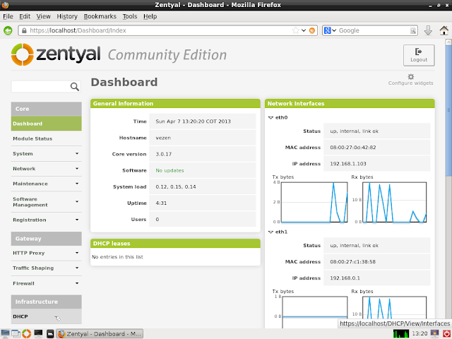This screenshot has width=452, height=339.
Task: Click the eth1 MAC address 08:00:27:c1:38:58
Action: click(353, 262)
